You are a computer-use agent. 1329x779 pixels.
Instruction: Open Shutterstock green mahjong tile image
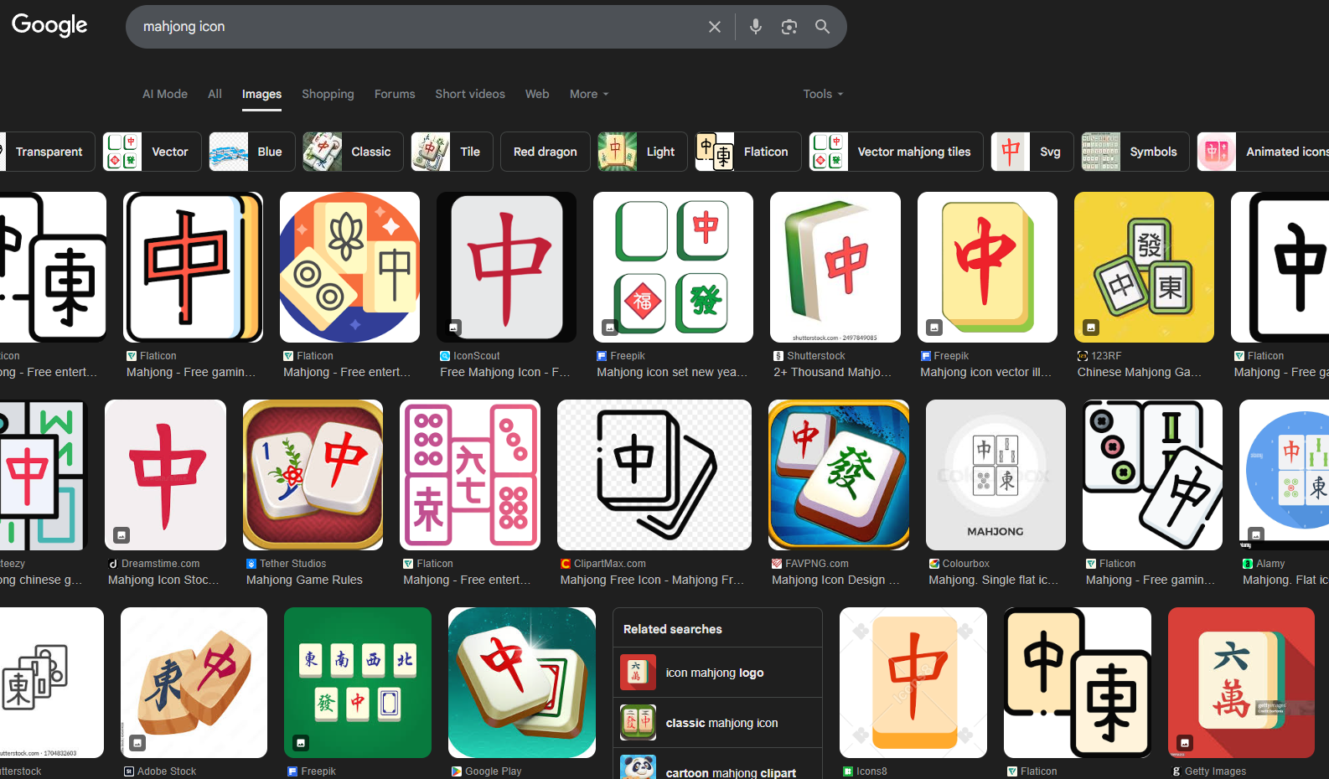coord(835,267)
